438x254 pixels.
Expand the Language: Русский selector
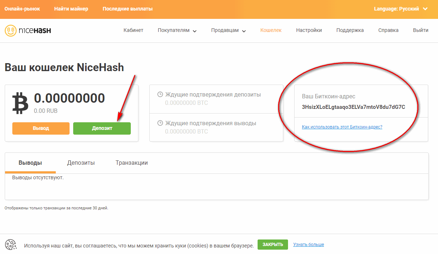401,9
